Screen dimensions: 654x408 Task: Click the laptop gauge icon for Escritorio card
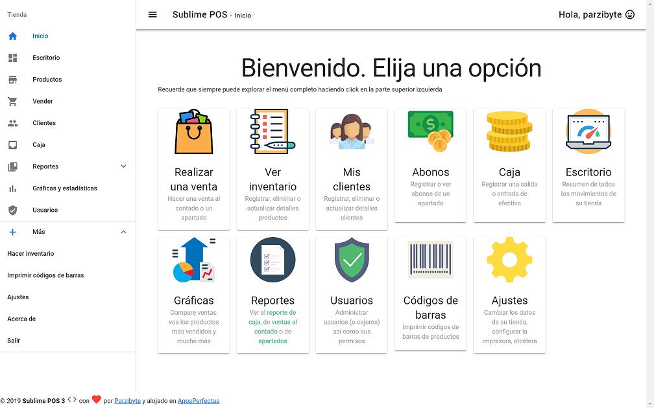click(588, 131)
